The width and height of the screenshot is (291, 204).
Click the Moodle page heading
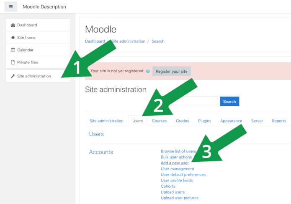(101, 29)
